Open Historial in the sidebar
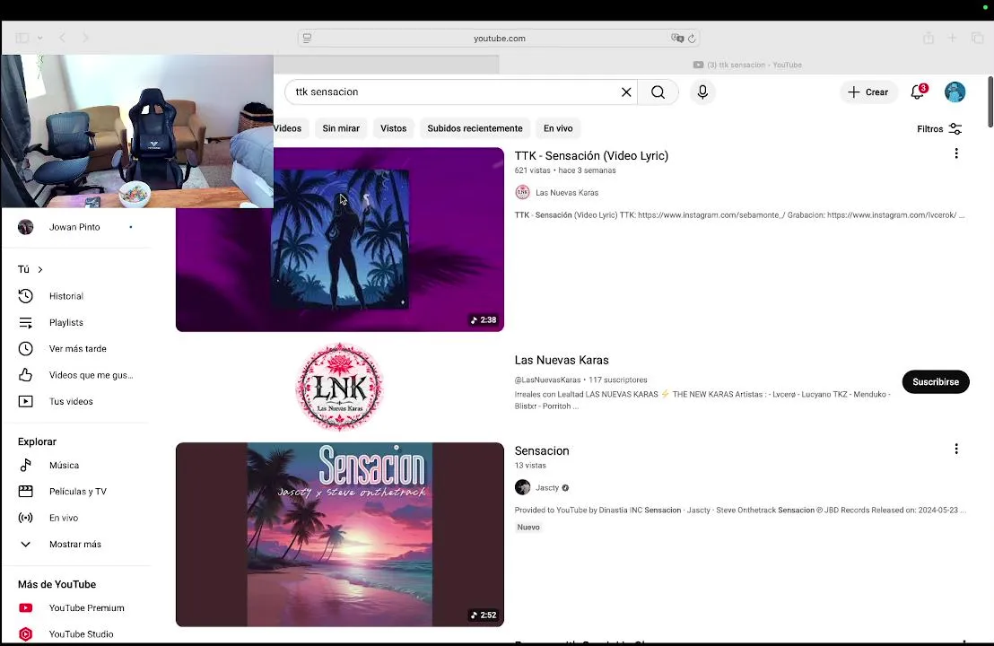Screen dimensions: 994x646 click(x=76, y=296)
